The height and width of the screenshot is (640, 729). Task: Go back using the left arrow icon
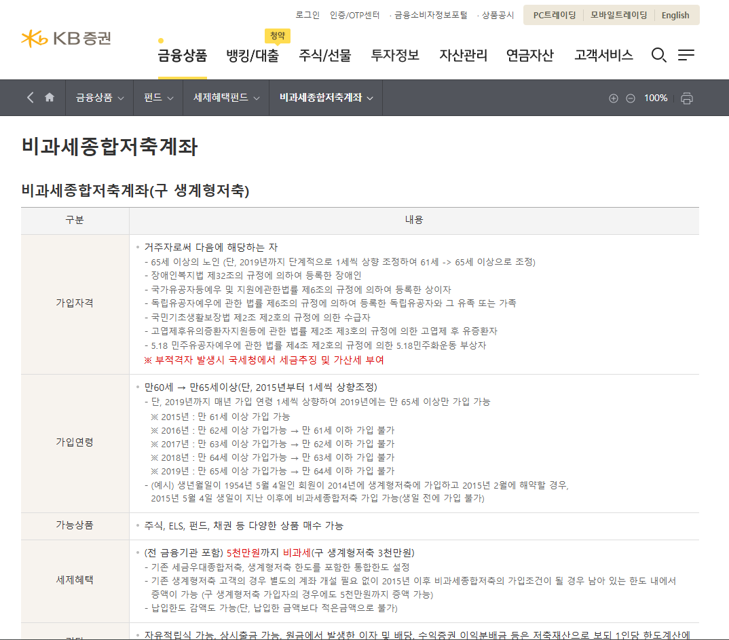click(30, 98)
